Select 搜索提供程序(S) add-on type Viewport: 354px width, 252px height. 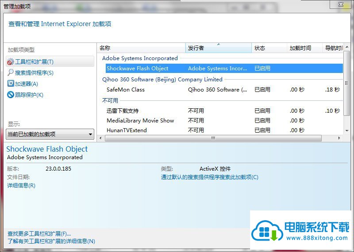pos(35,73)
